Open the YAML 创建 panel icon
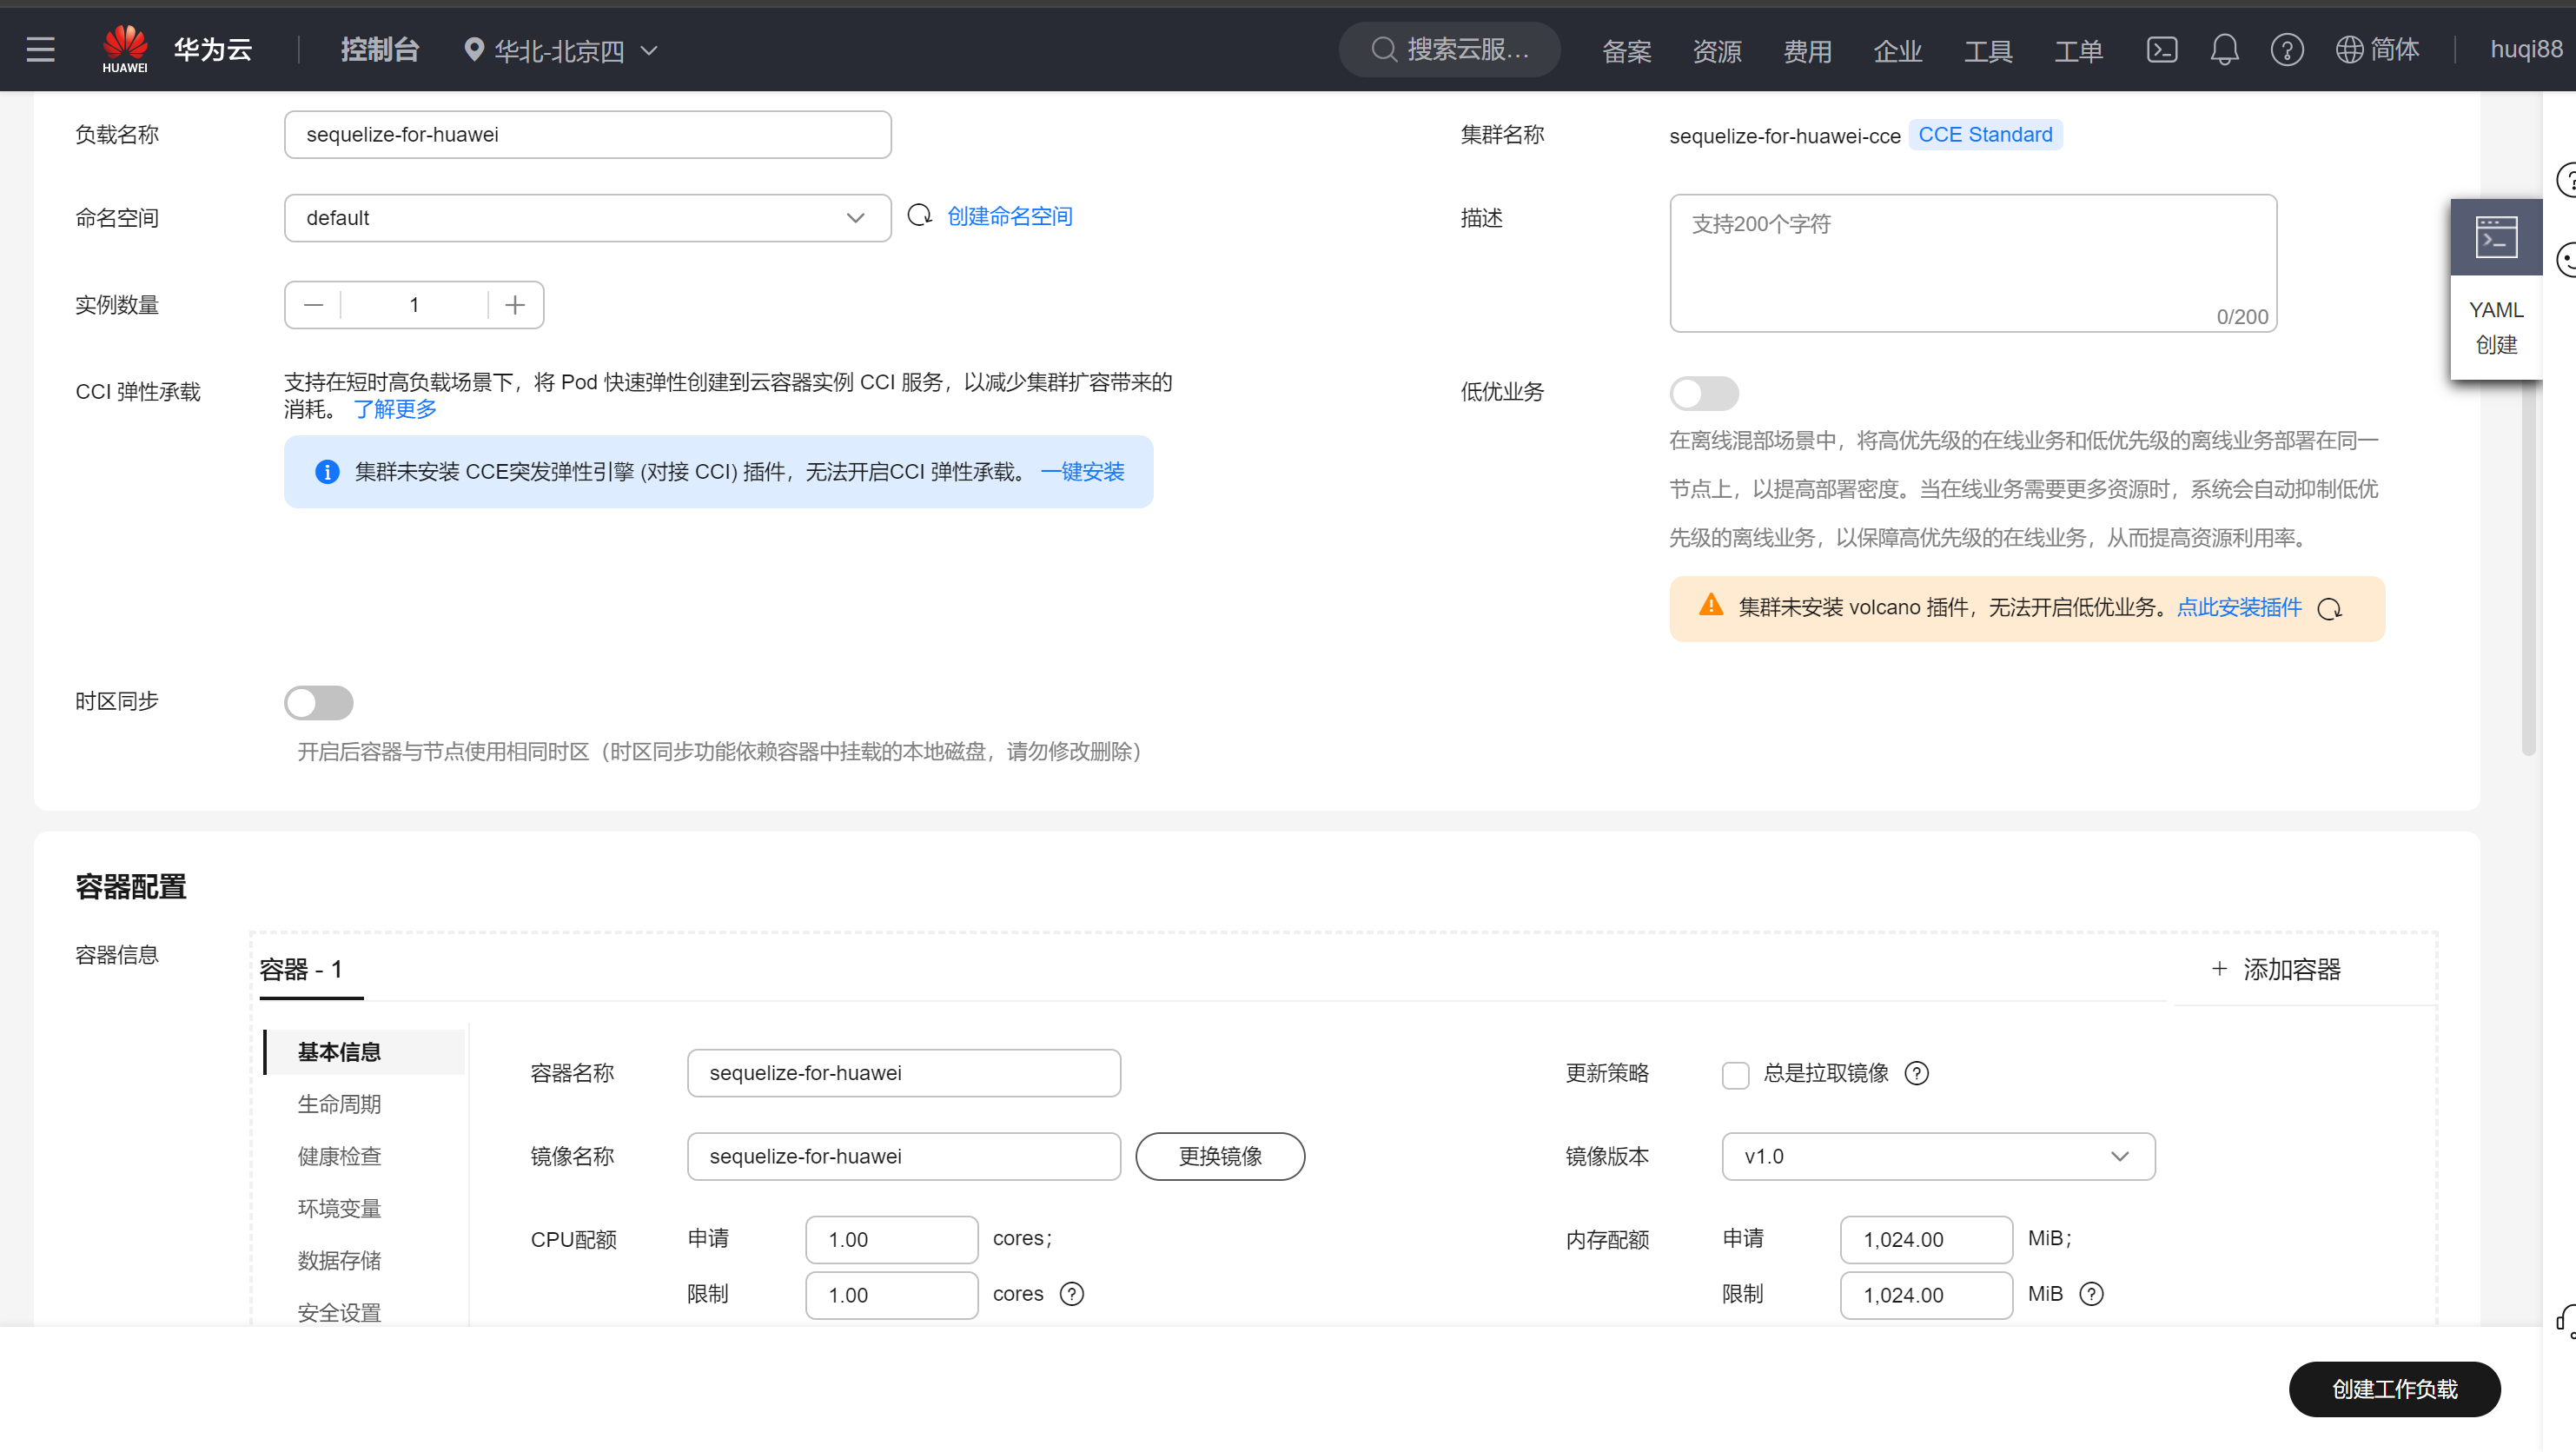 2495,238
